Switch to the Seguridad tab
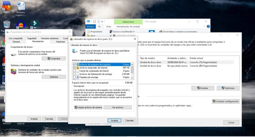255x137 pixels. coord(32,38)
